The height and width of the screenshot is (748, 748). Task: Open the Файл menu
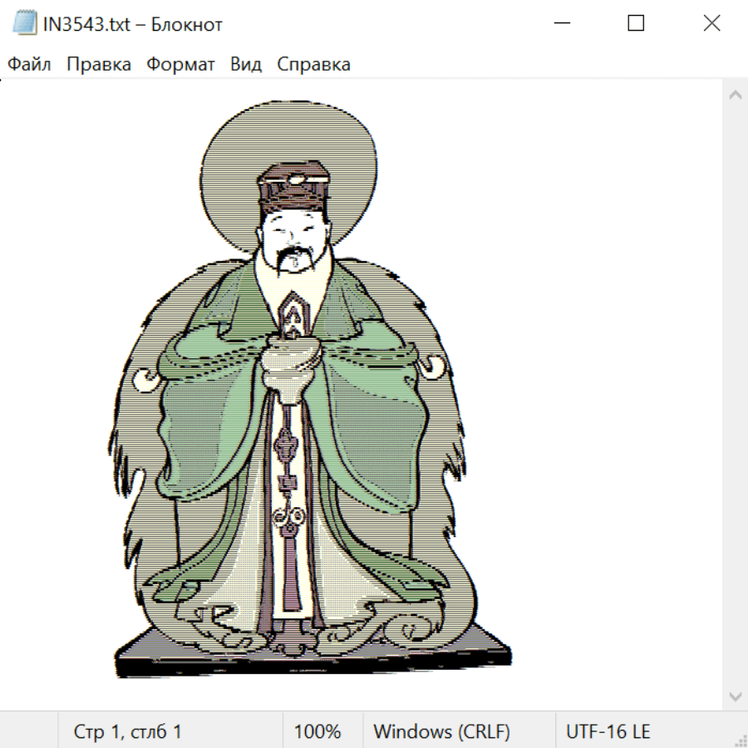click(x=30, y=65)
